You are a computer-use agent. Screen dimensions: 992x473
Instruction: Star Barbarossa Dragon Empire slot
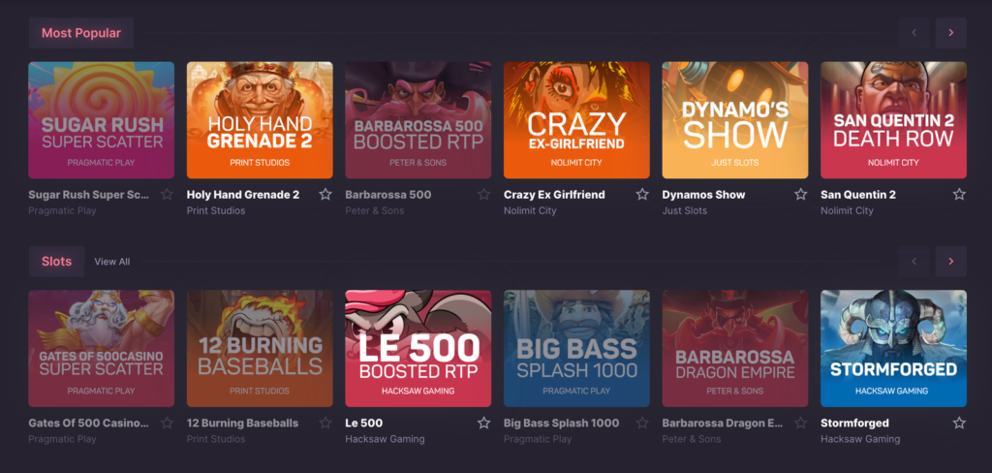[800, 424]
